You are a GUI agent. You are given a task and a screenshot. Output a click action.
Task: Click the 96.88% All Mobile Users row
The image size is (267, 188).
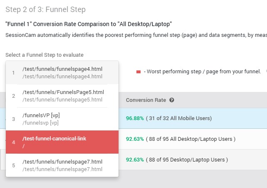193,118
